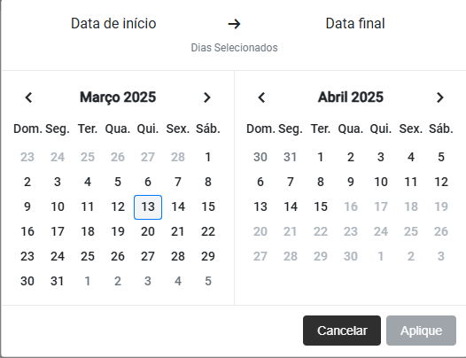Select April 5 on Saturday column
This screenshot has height=358, width=466.
tap(441, 157)
